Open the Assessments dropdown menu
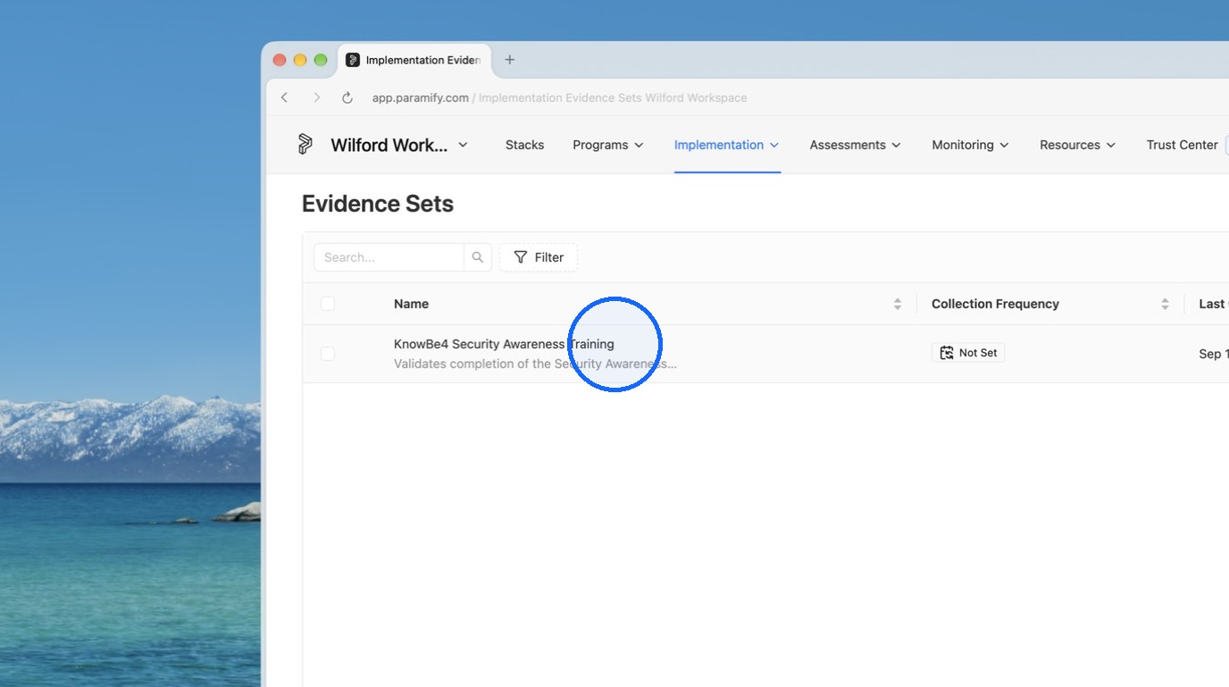 point(855,145)
